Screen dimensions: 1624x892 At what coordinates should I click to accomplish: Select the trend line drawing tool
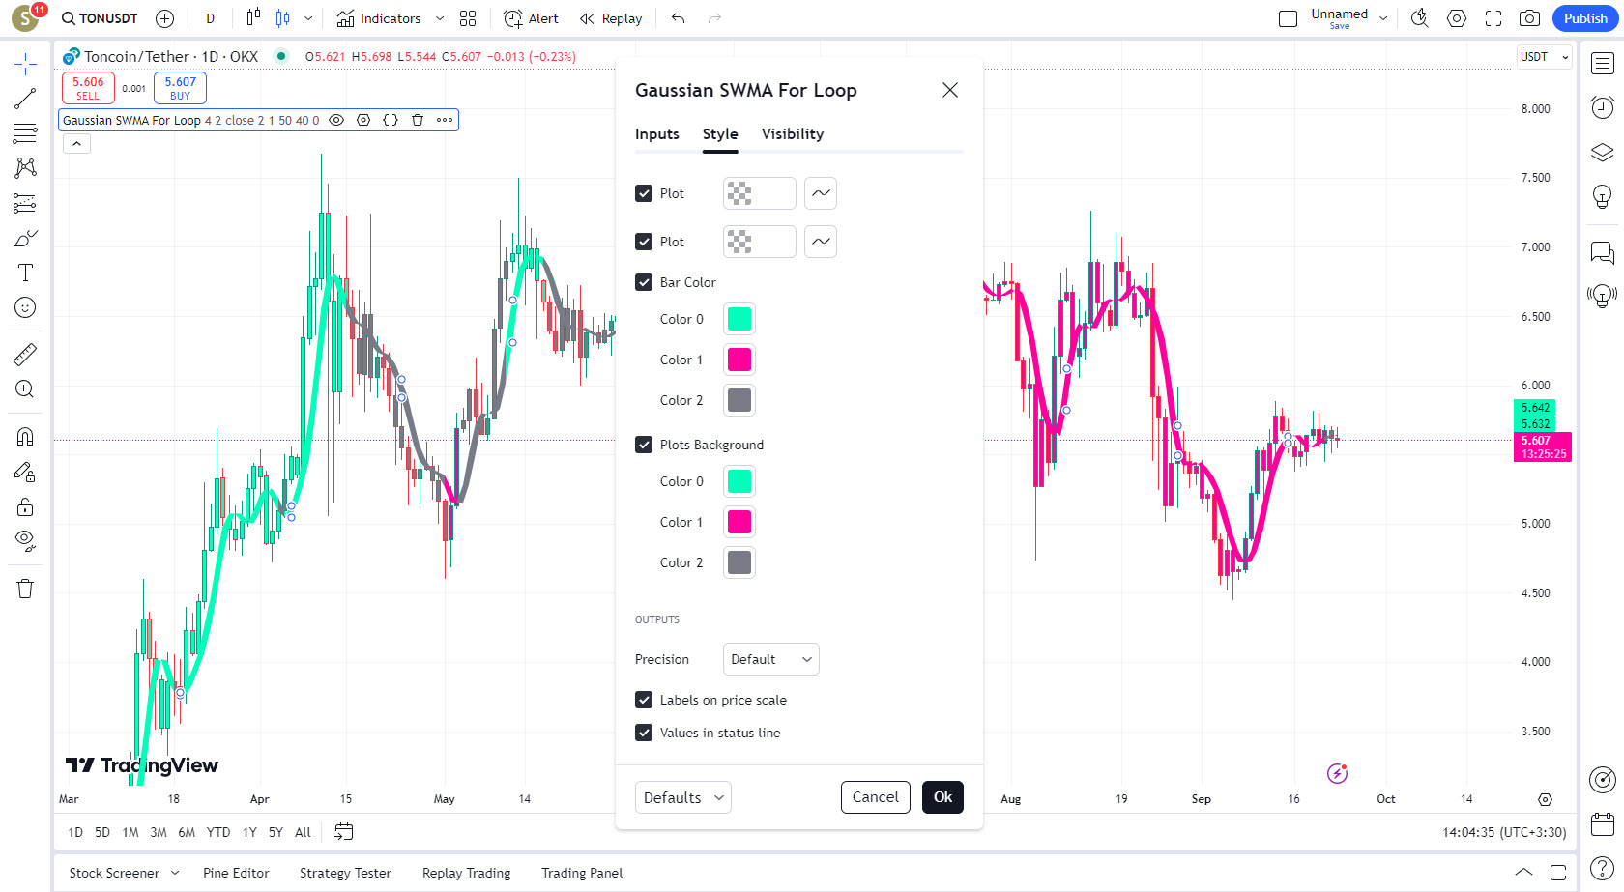coord(25,99)
